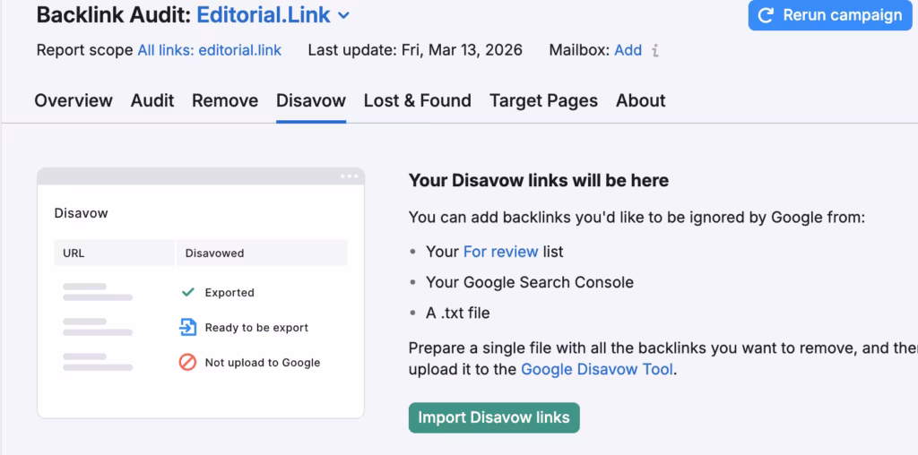Click the 'Your Disavow links will be here' heading
The width and height of the screenshot is (918, 455).
click(539, 180)
